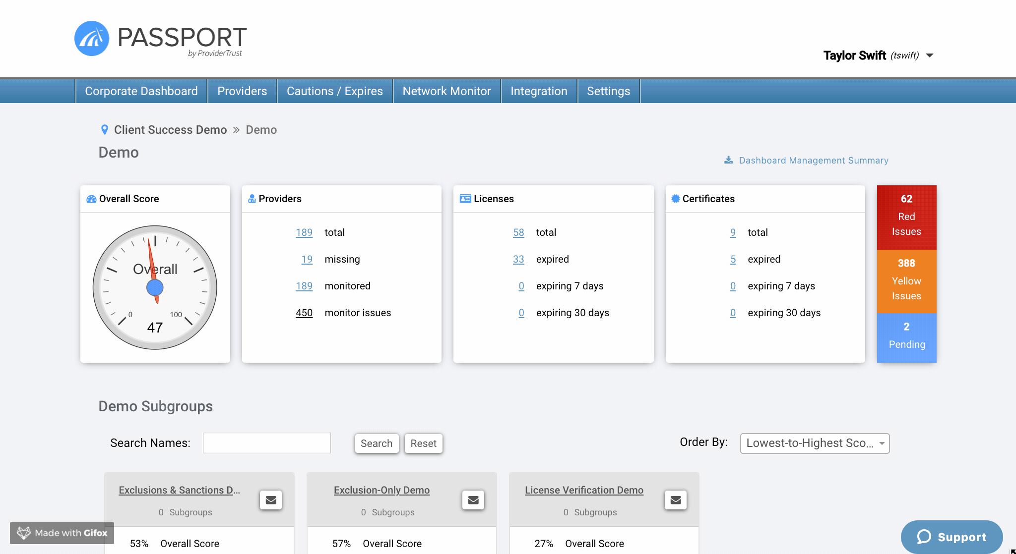Open Cautions / Expires tab
The height and width of the screenshot is (554, 1016).
pos(335,91)
